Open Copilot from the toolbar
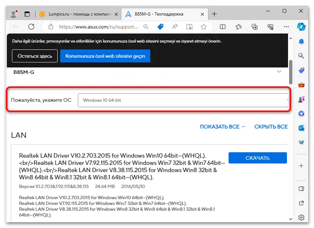Screen dimensions: 314x228 click(302, 27)
